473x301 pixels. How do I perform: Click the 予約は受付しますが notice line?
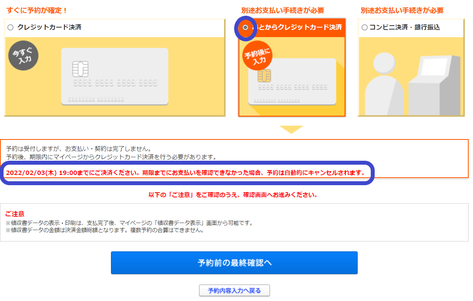[79, 149]
